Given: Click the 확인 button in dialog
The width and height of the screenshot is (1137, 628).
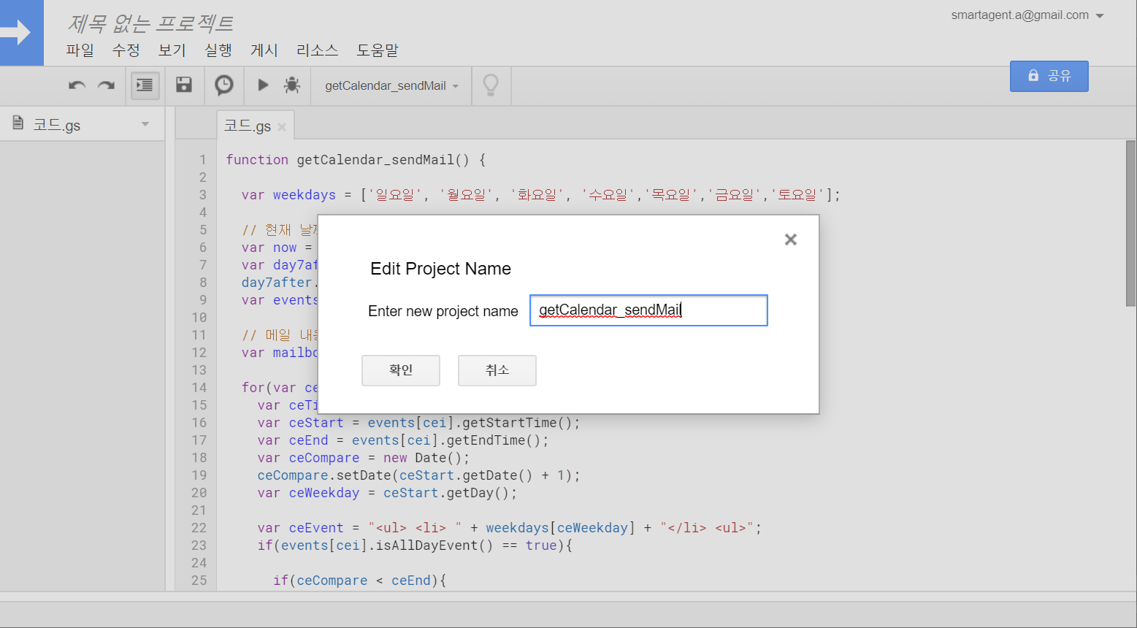Looking at the screenshot, I should 400,370.
